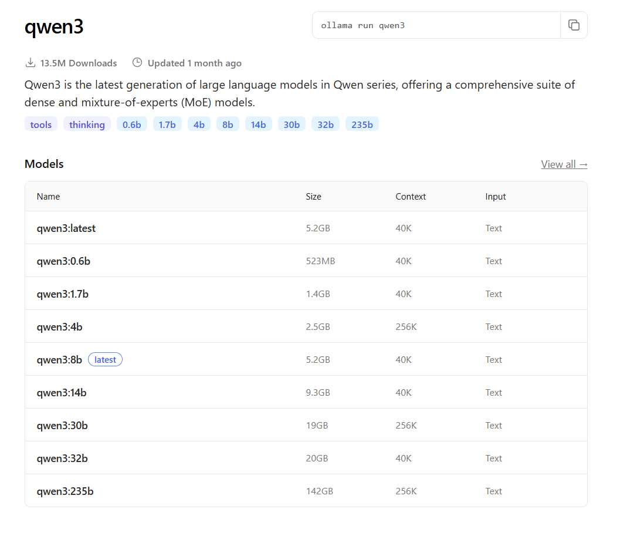Image resolution: width=620 pixels, height=536 pixels.
Task: Open the qwen3:235b model
Action: (65, 491)
